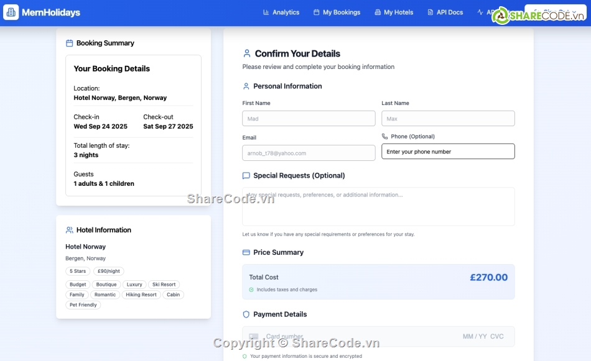Click the Hotel Information people icon
The height and width of the screenshot is (361, 591).
pyautogui.click(x=70, y=230)
